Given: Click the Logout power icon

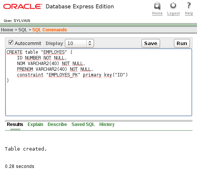Looking at the screenshot, I should pyautogui.click(x=173, y=5).
